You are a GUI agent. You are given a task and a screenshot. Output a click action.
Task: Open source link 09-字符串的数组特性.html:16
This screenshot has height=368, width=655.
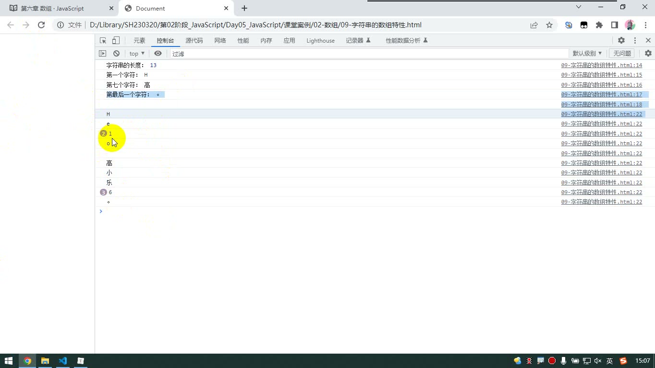tap(601, 85)
